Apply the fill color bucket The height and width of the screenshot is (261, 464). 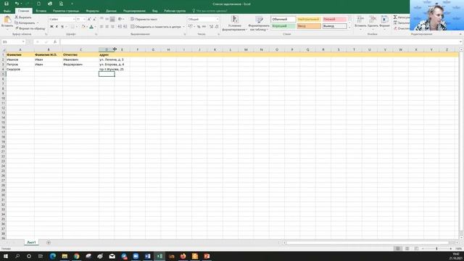click(x=83, y=27)
